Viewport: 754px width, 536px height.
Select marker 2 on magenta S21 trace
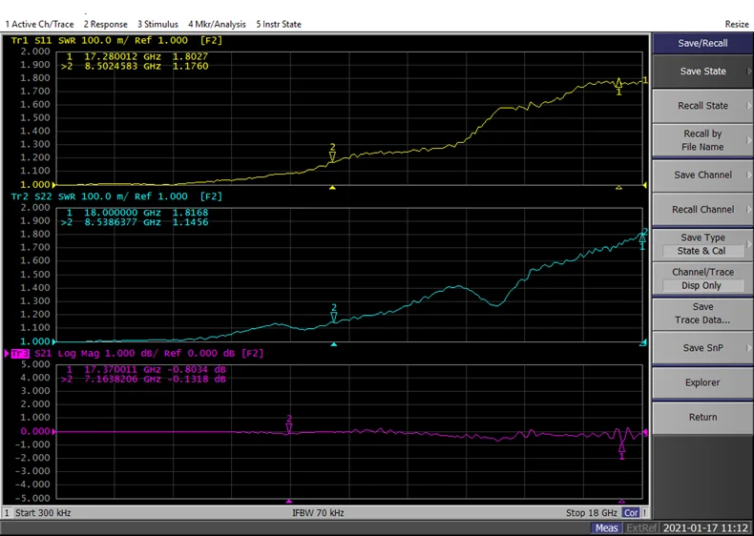pos(289,424)
